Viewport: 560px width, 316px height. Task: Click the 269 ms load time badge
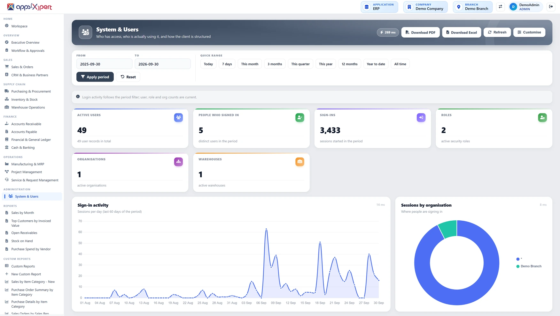[x=388, y=32]
